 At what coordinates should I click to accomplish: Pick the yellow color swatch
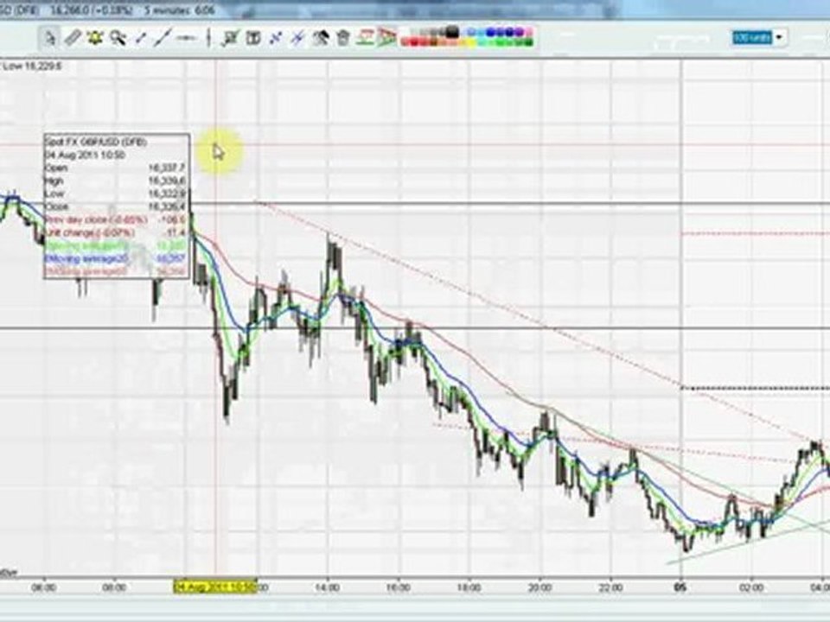[471, 42]
